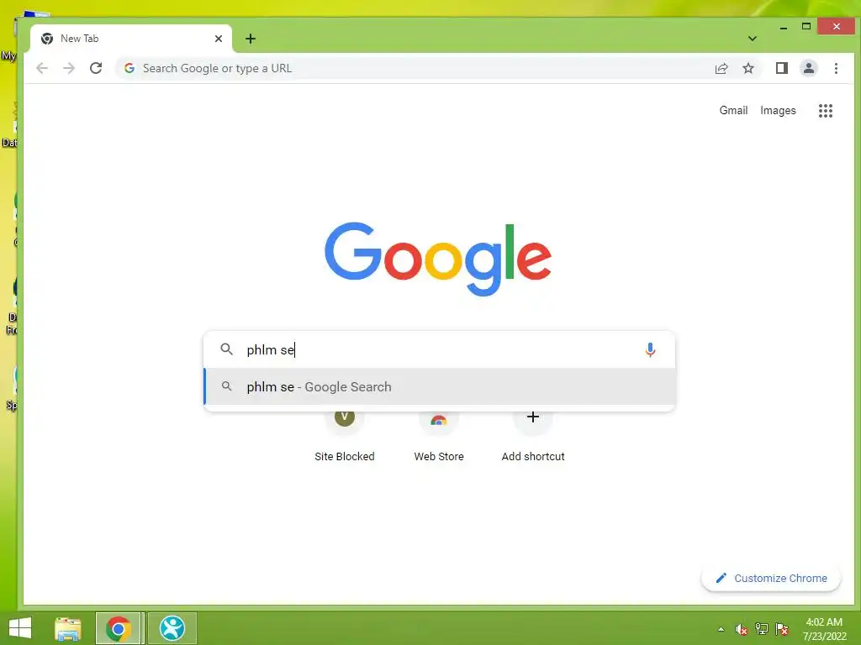This screenshot has width=861, height=645.
Task: Bookmark this tab with the star icon
Action: [747, 68]
